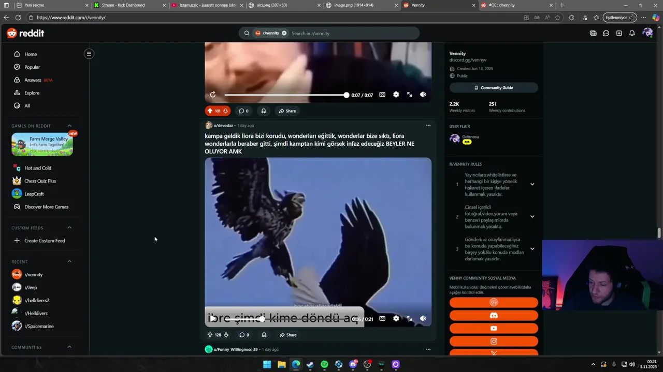
Task: Click YouTube social media button
Action: [x=494, y=328]
